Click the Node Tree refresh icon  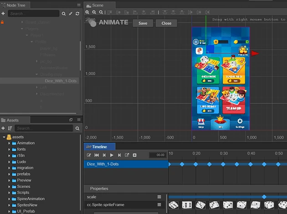(77, 14)
